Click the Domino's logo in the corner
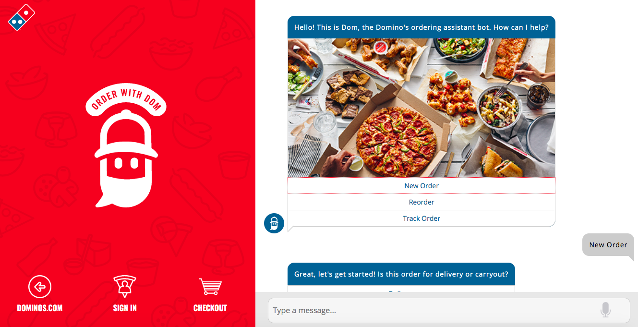The image size is (638, 327). pos(22,17)
